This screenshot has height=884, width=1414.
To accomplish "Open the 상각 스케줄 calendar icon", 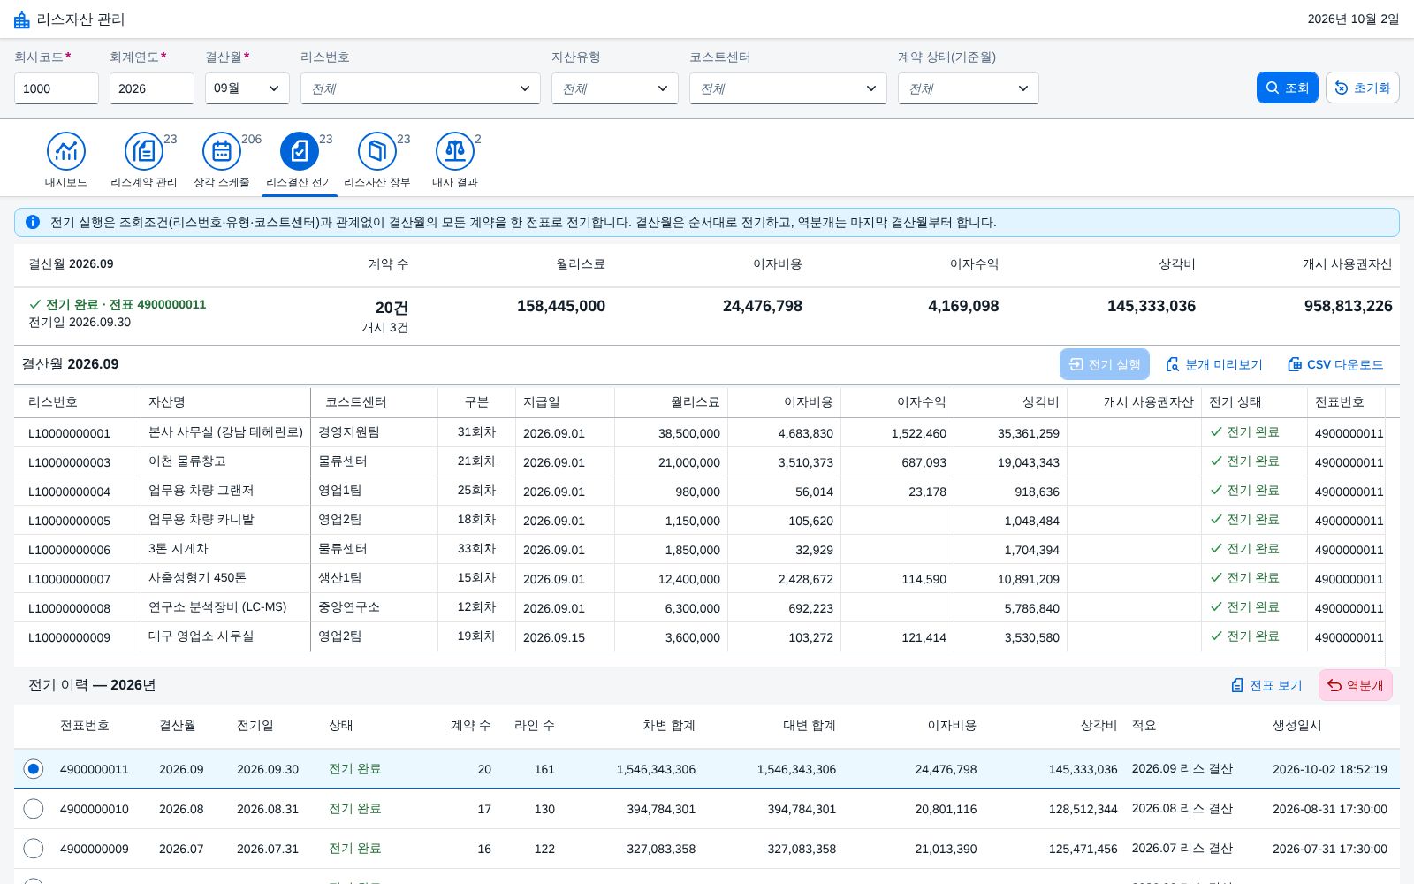I will (x=222, y=151).
